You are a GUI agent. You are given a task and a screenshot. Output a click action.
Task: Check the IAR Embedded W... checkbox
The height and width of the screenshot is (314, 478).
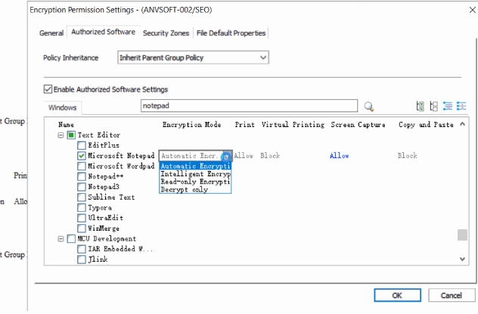82,249
